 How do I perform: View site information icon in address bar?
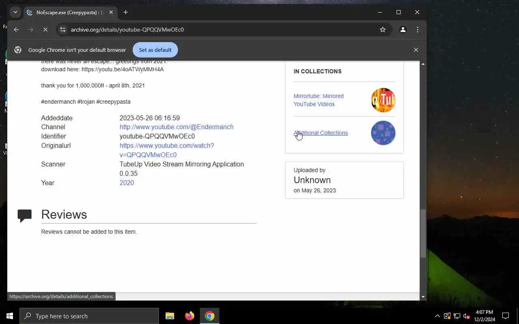coord(62,30)
